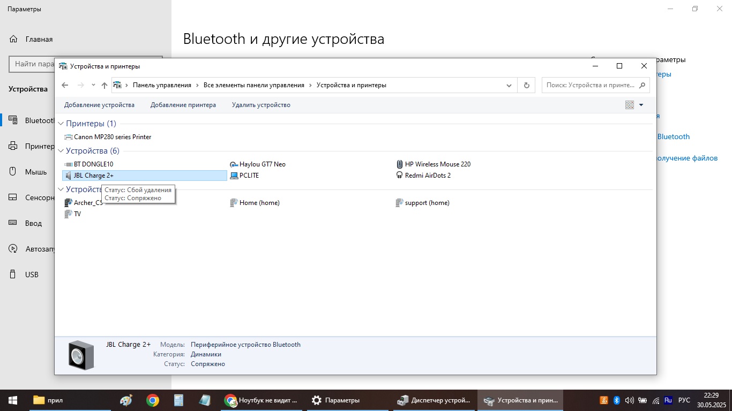This screenshot has width=732, height=411.
Task: Go up one folder level arrow
Action: coord(104,85)
